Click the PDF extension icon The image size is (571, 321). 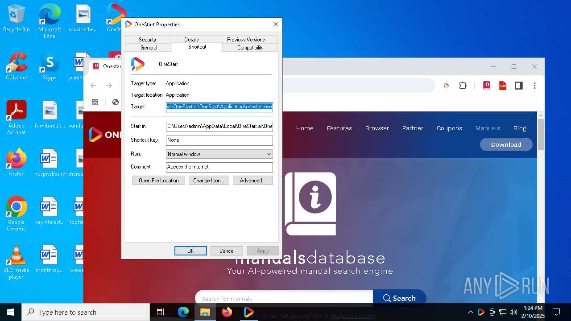point(503,86)
